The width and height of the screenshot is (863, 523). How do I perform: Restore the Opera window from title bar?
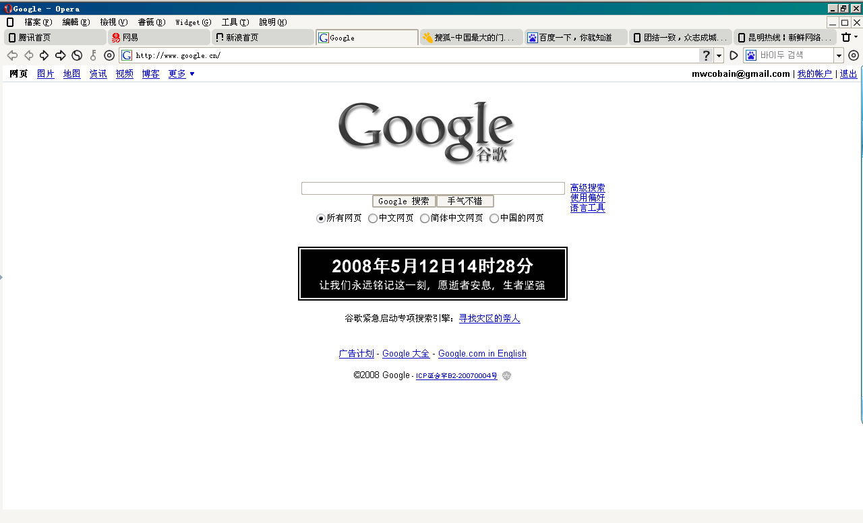(843, 8)
